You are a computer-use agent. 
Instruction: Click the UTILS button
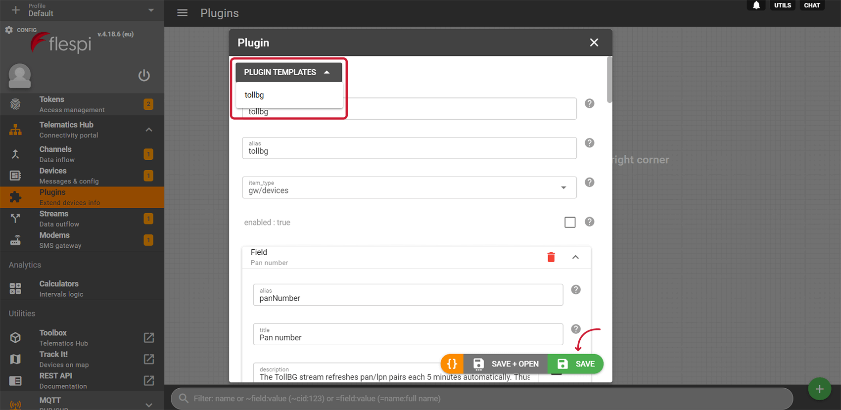782,5
